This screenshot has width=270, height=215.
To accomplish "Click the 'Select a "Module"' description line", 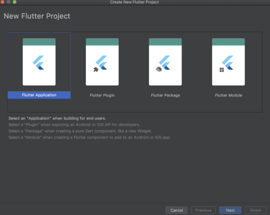I will tap(89, 137).
